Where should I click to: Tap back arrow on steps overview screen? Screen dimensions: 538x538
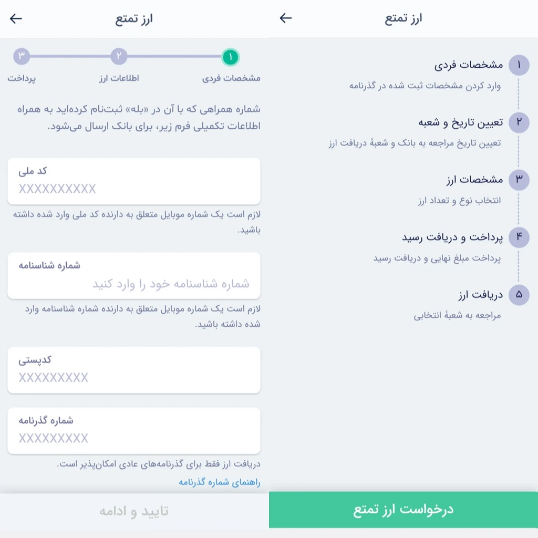click(285, 18)
